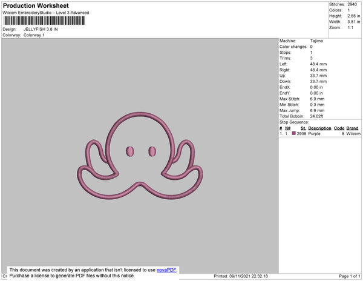Click the 'Purchase a license' notice line
This screenshot has width=363, height=281.
pos(72,276)
